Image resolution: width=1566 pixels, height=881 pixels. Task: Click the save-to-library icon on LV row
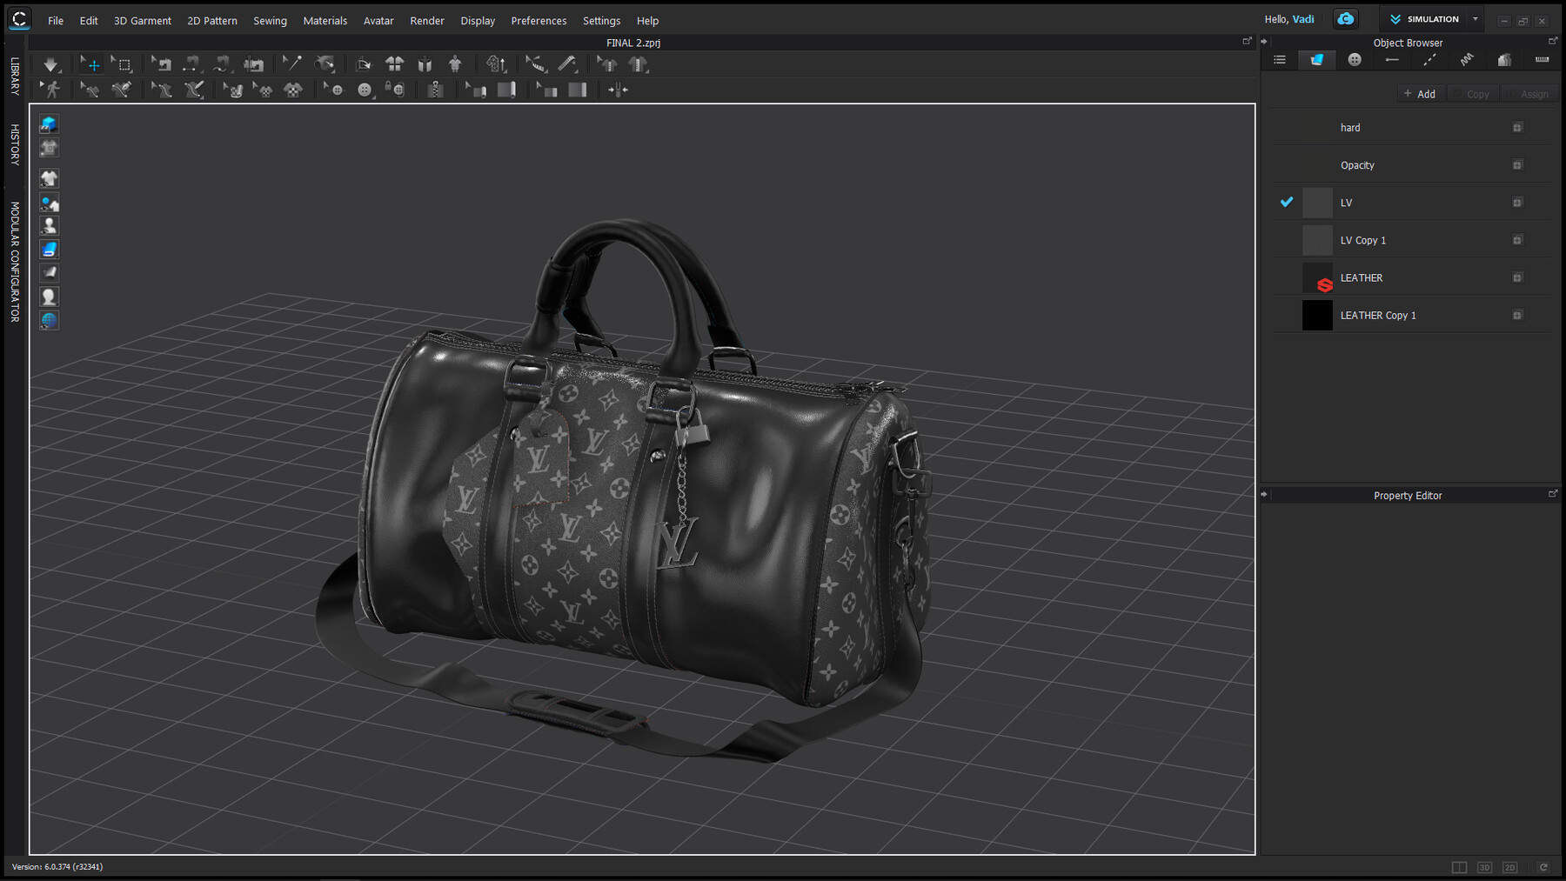1517,203
